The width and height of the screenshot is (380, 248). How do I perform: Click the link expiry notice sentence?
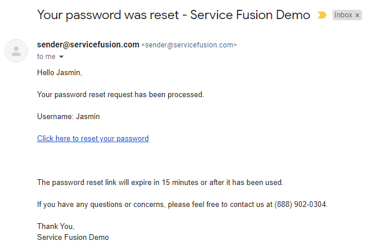pos(160,182)
